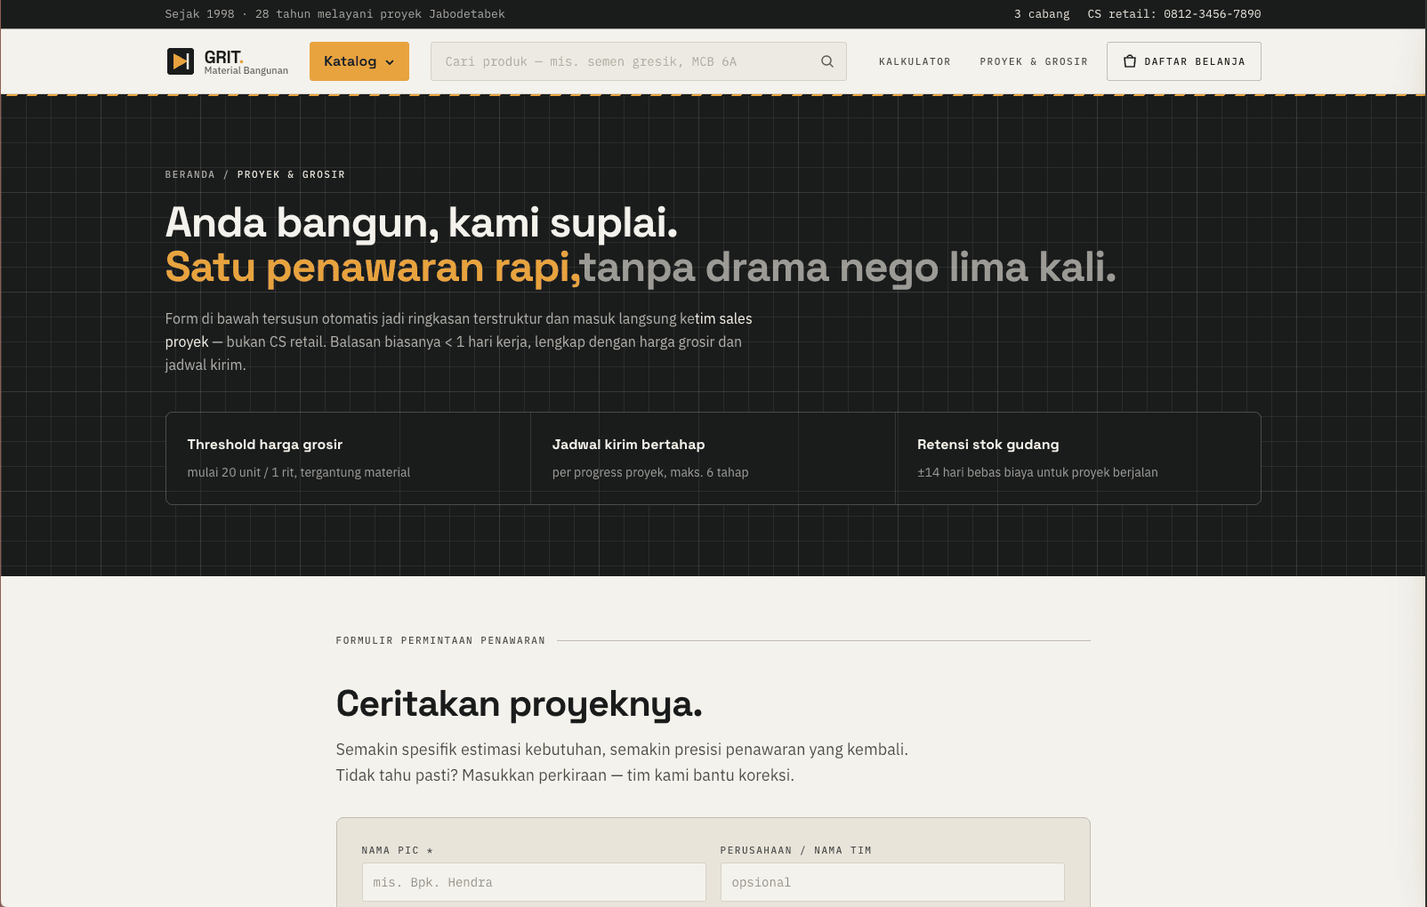The image size is (1427, 907).
Task: Click the GRIT logo icon
Action: (181, 61)
